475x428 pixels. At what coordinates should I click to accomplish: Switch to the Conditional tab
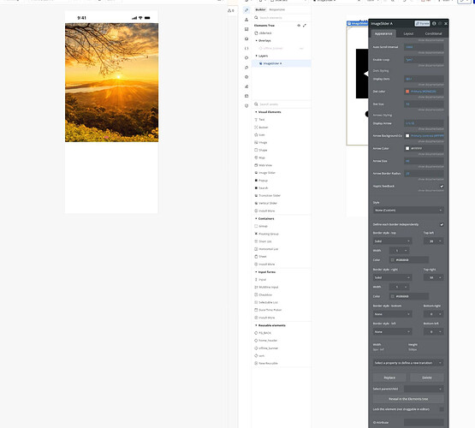433,33
